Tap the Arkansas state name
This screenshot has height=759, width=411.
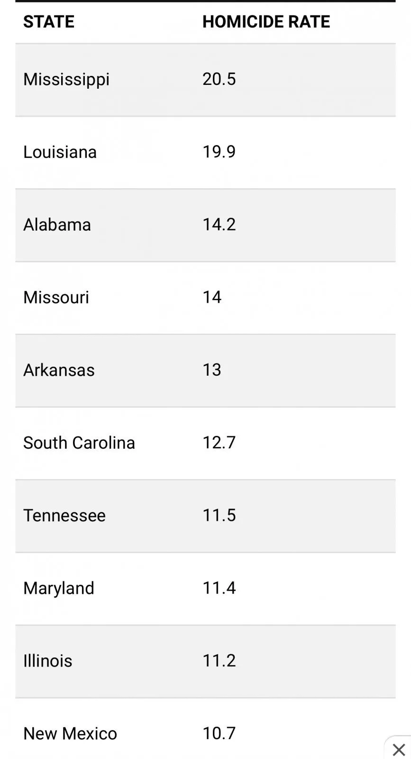click(x=59, y=370)
